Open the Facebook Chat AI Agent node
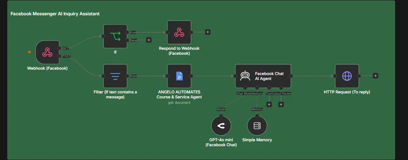408x160 pixels. [263, 76]
